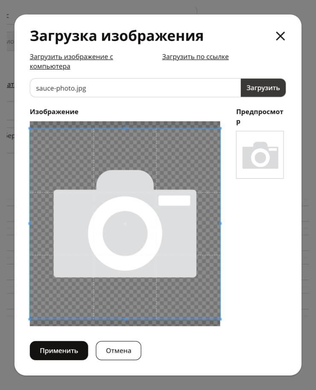Click the dark "Загрузить" upload button

pyautogui.click(x=263, y=88)
